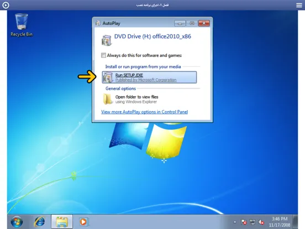Open the hamburger menu in the top bar
This screenshot has height=229, width=305.
(x=299, y=5)
